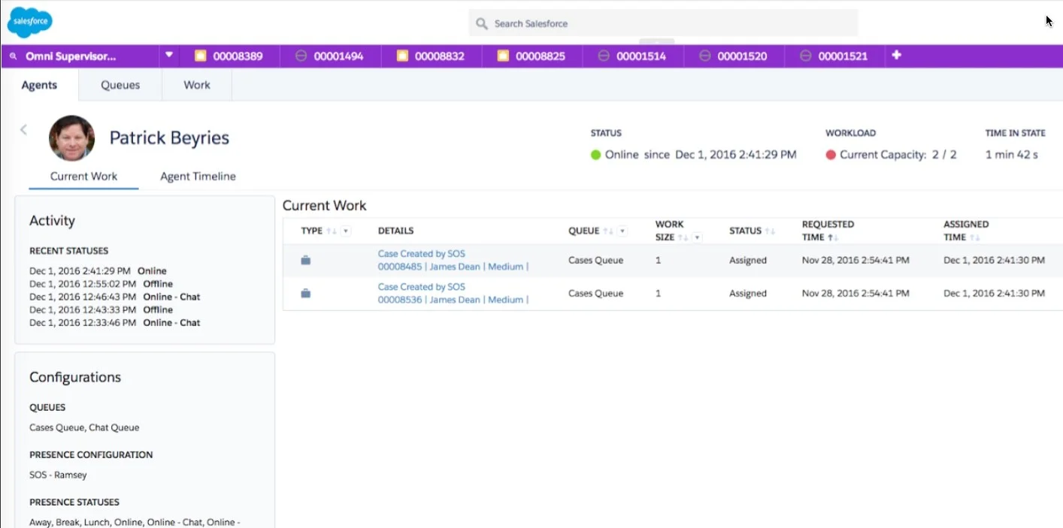
Task: Click the red Current Capacity indicator
Action: 831,155
